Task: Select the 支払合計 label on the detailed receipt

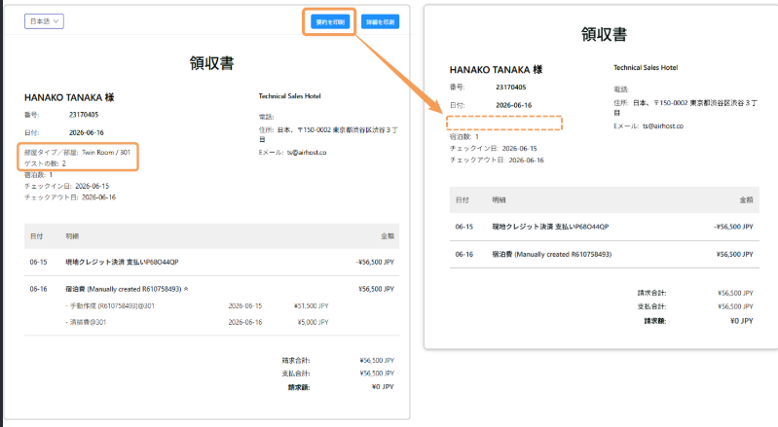Action: tap(296, 374)
